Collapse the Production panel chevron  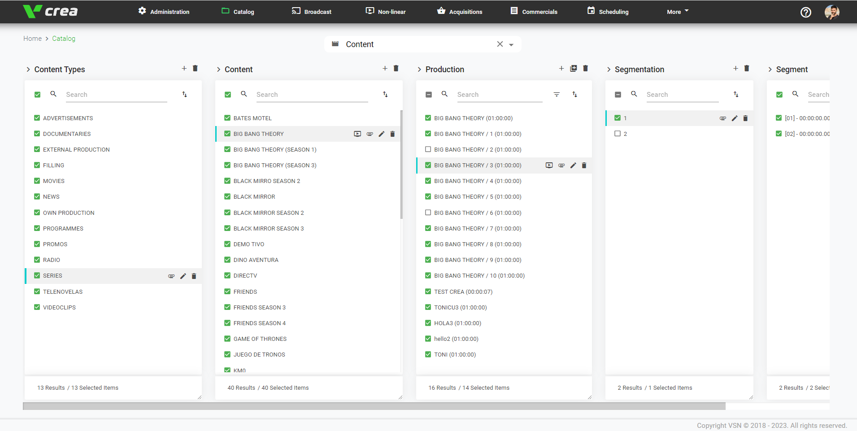tap(419, 69)
